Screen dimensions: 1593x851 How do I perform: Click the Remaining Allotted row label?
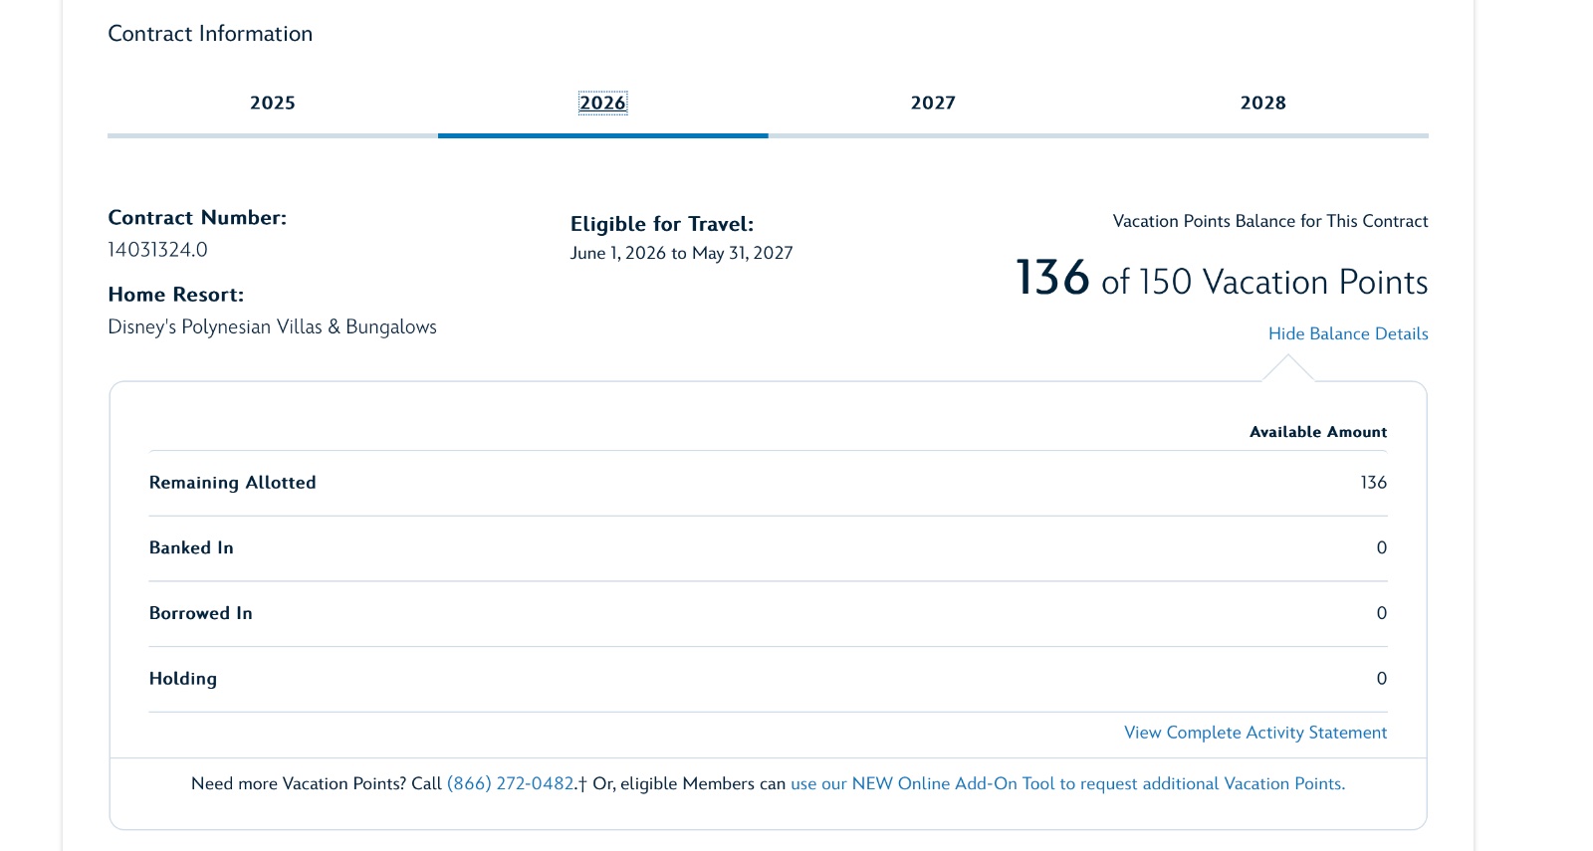point(232,483)
